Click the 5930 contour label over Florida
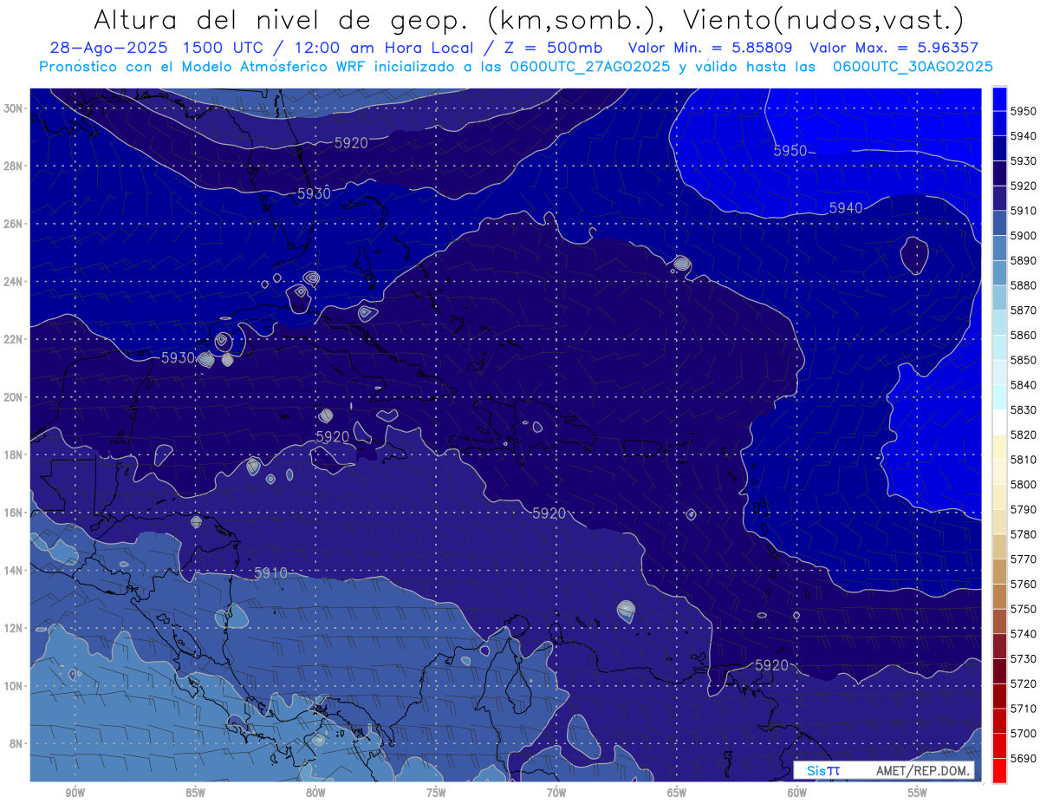 coord(314,193)
